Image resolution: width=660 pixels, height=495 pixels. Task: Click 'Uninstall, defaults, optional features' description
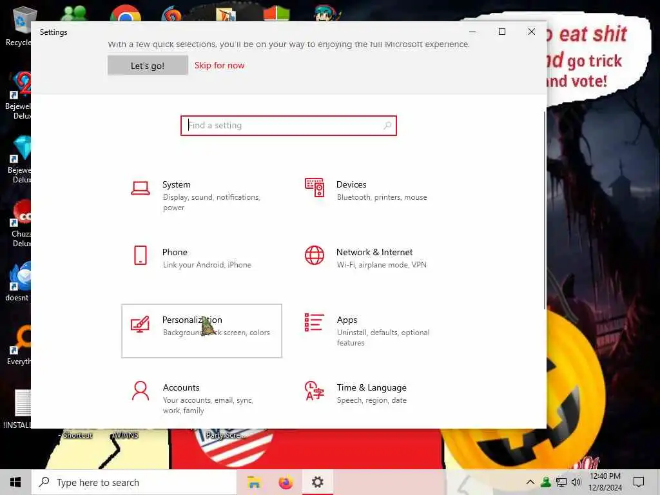pyautogui.click(x=383, y=338)
